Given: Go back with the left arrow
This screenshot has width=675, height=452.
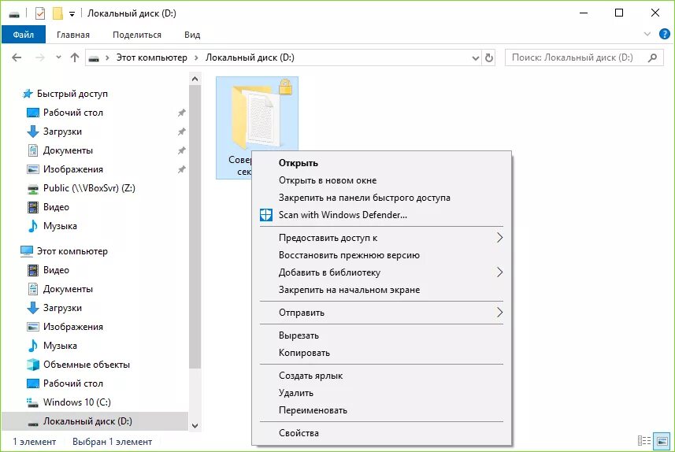Looking at the screenshot, I should [x=17, y=57].
